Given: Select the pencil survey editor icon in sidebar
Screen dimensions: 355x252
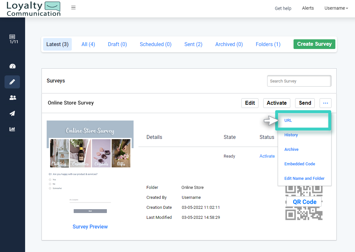Looking at the screenshot, I should (x=12, y=82).
